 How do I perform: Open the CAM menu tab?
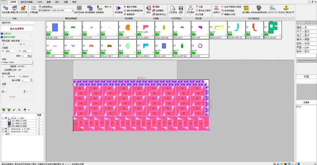[40, 2]
